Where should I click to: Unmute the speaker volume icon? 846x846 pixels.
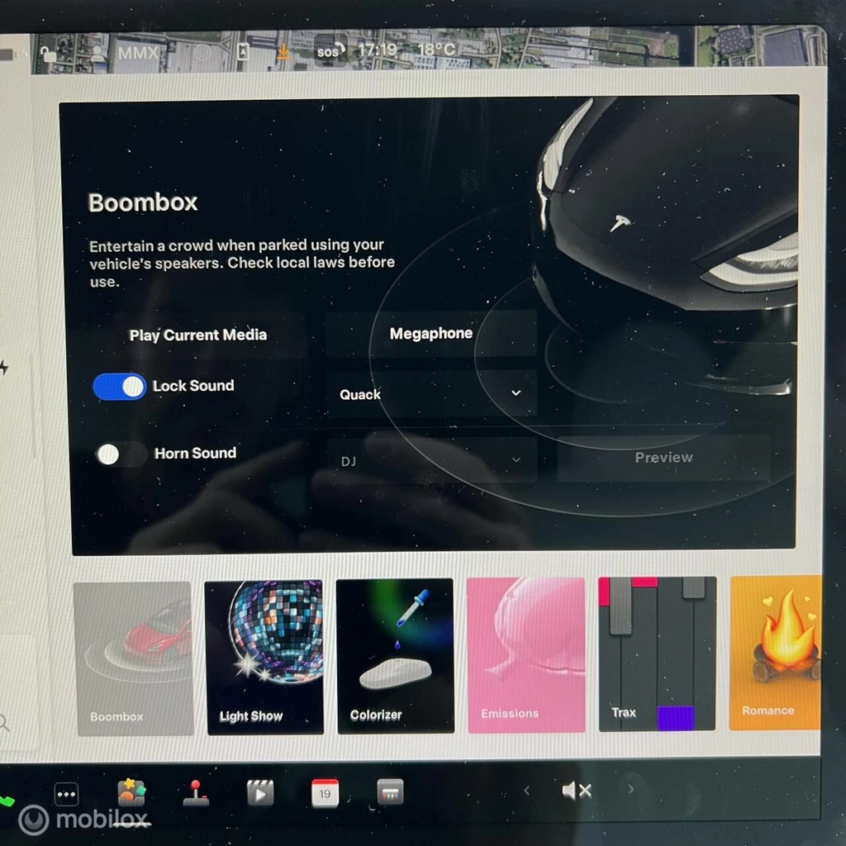(576, 791)
